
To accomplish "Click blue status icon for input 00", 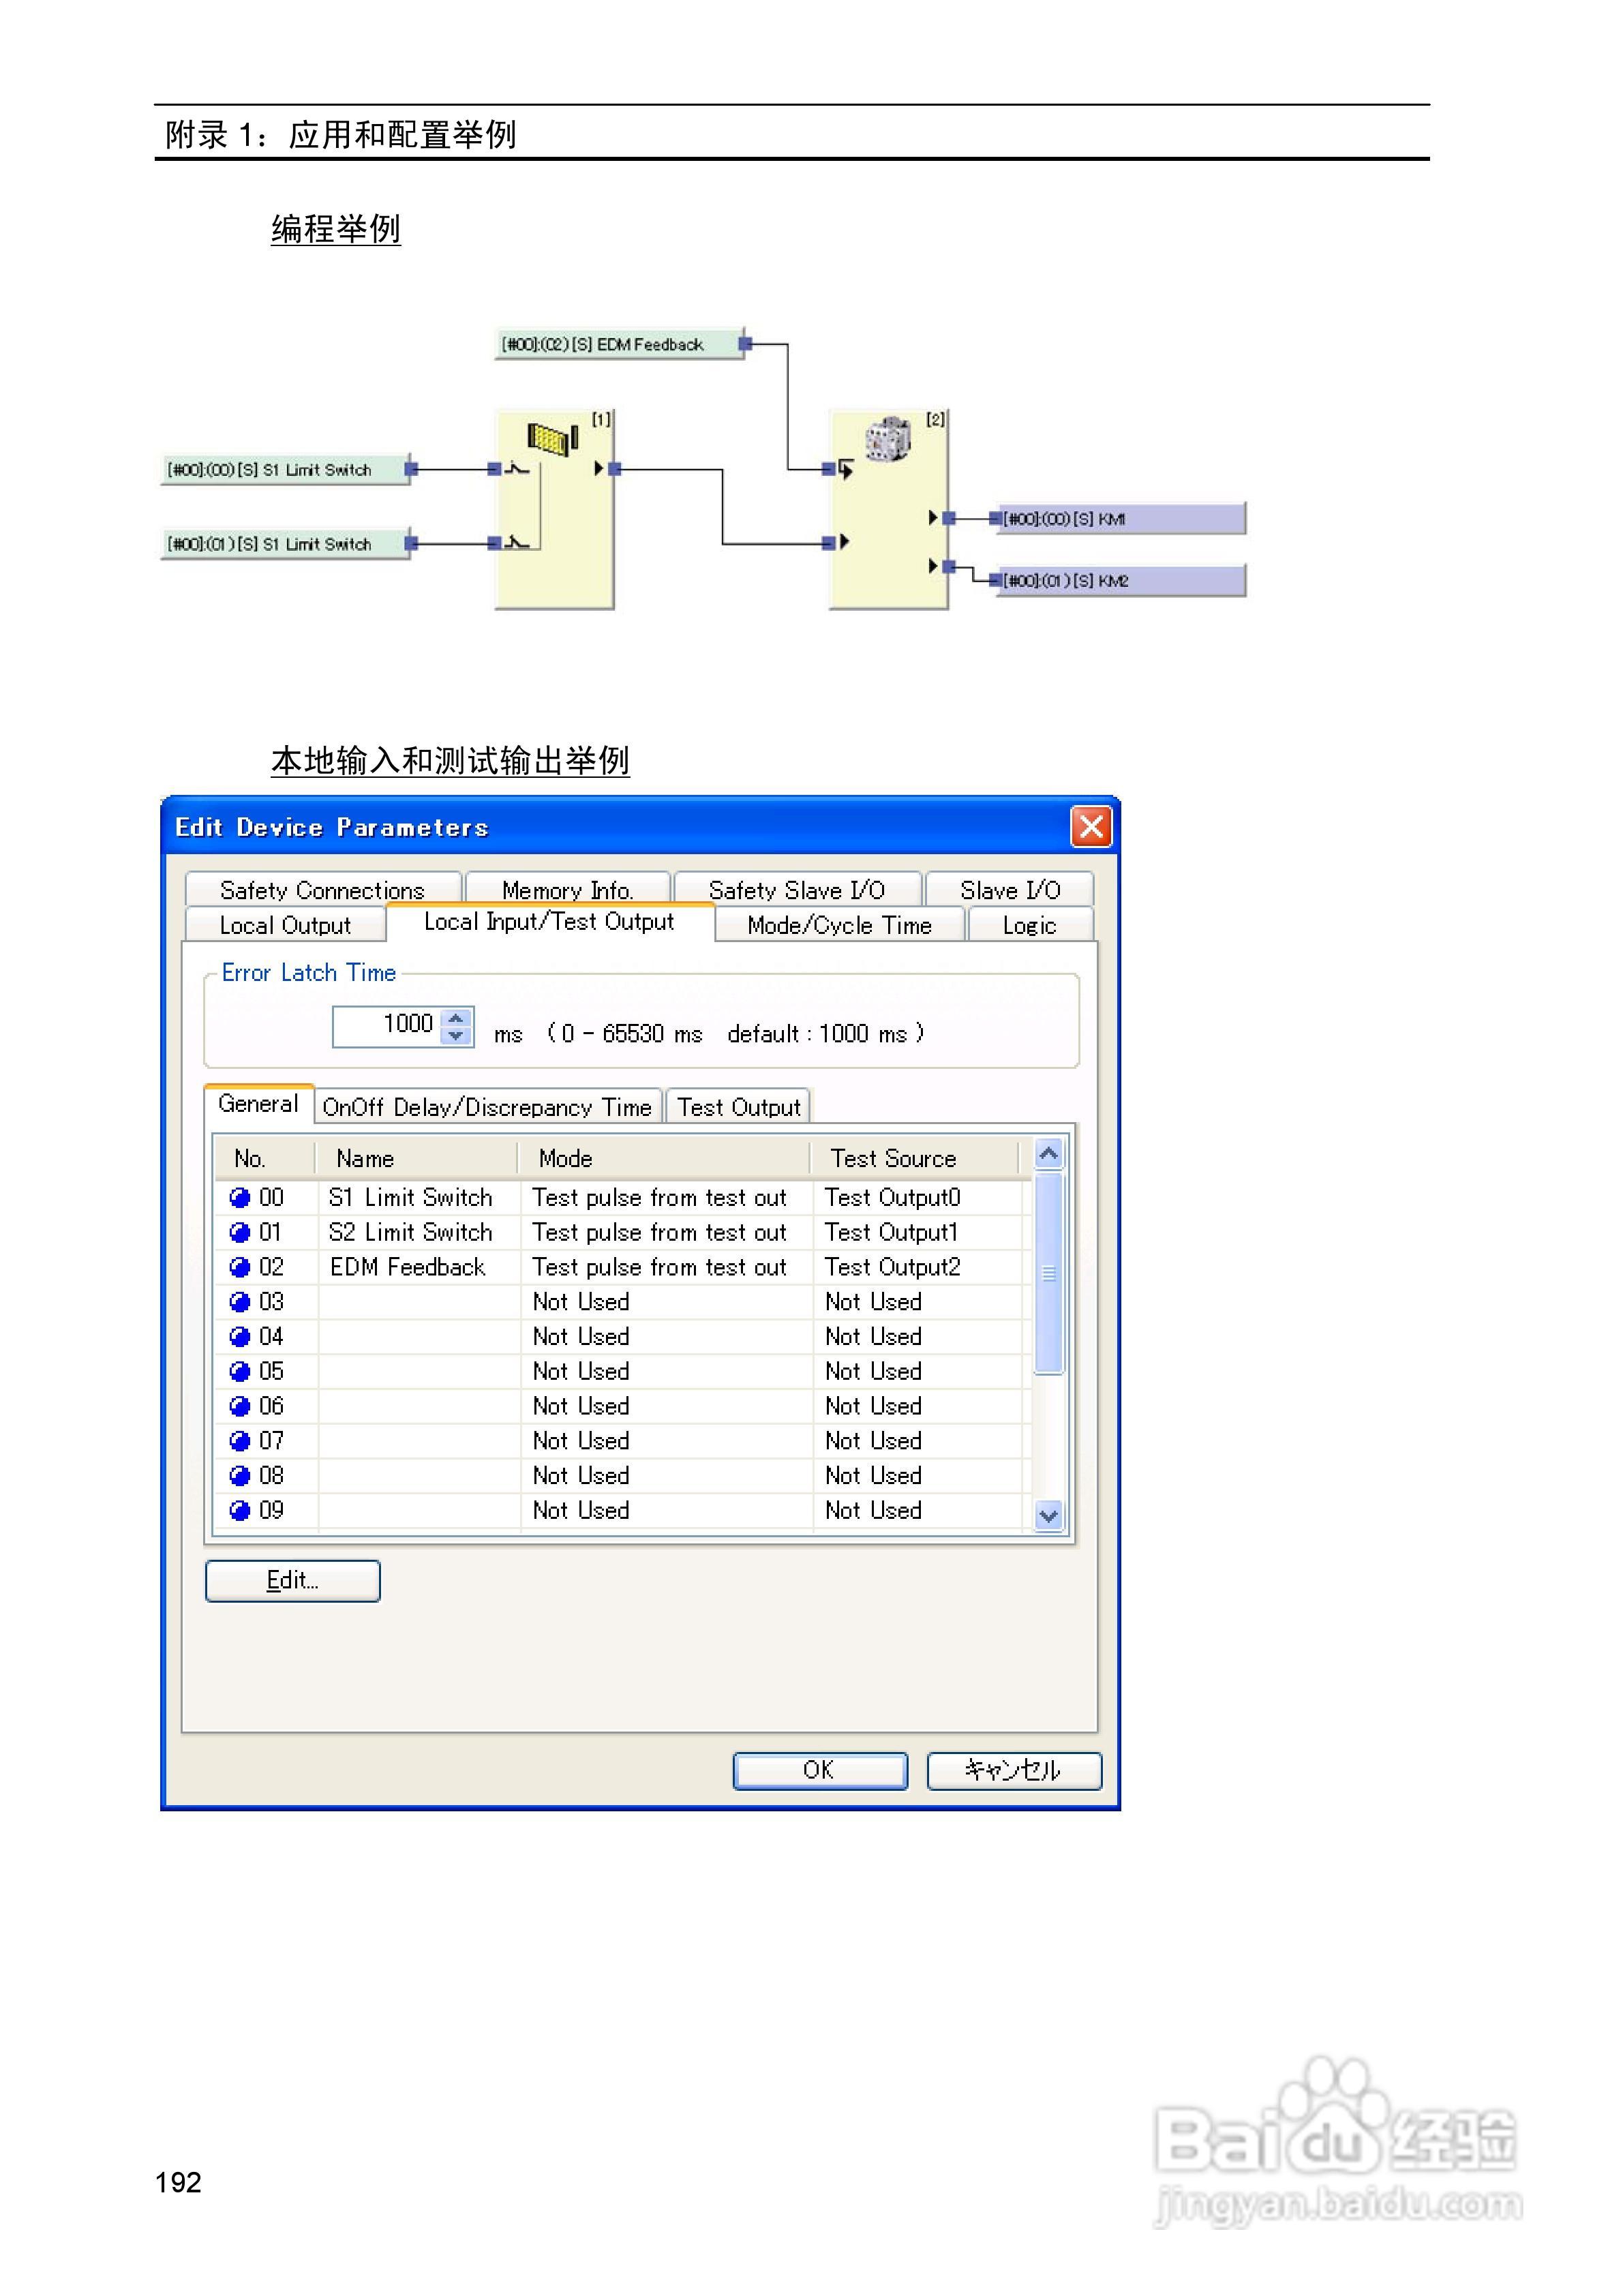I will [x=240, y=1197].
